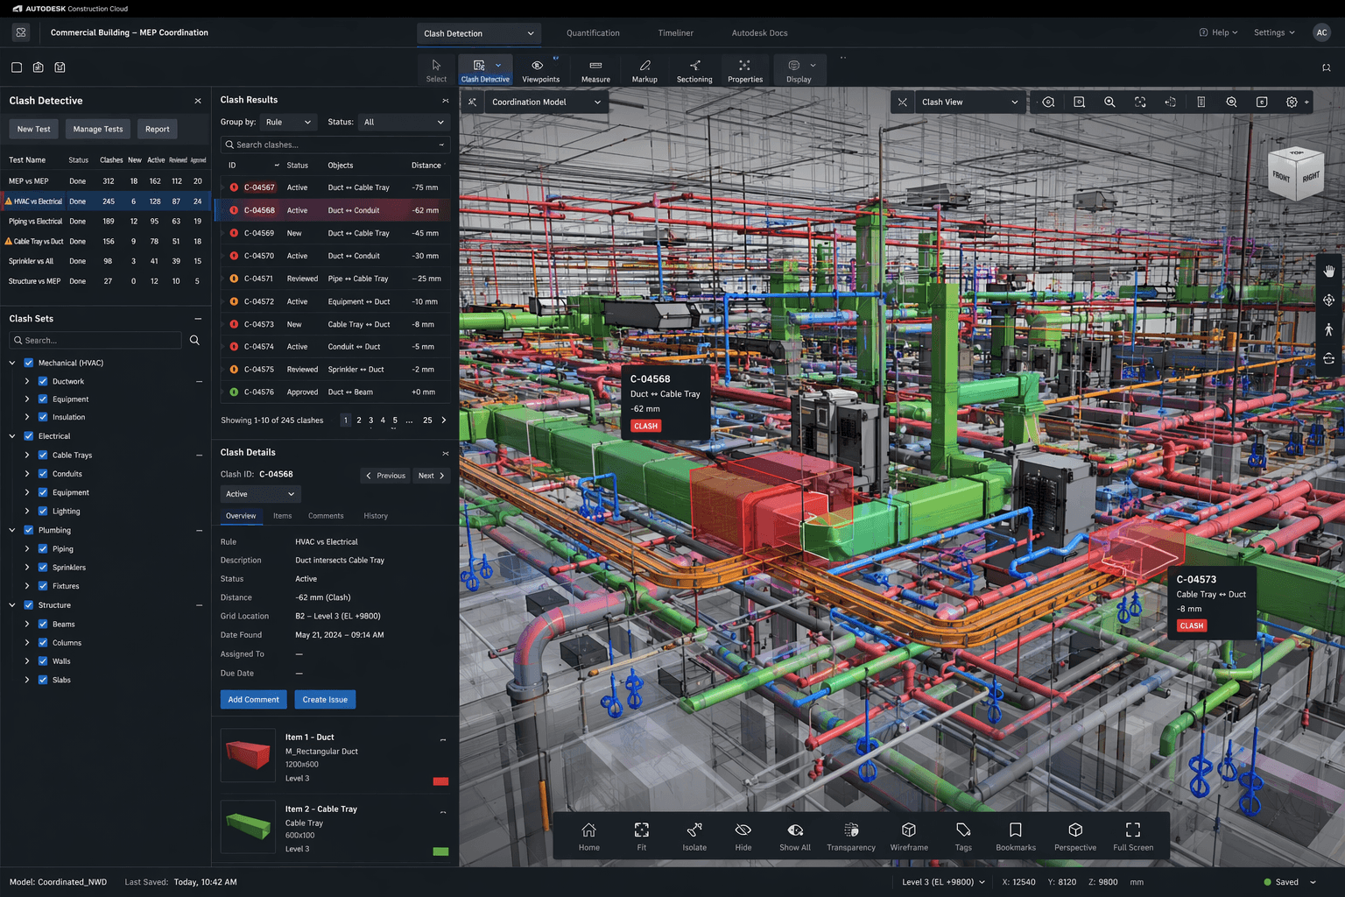Image resolution: width=1345 pixels, height=897 pixels.
Task: Click the Add Comment button
Action: pos(254,700)
